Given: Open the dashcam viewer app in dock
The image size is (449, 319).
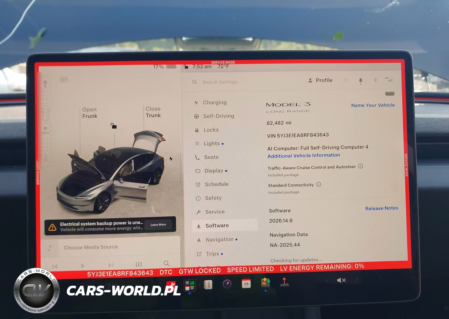Looking at the screenshot, I should (x=189, y=285).
